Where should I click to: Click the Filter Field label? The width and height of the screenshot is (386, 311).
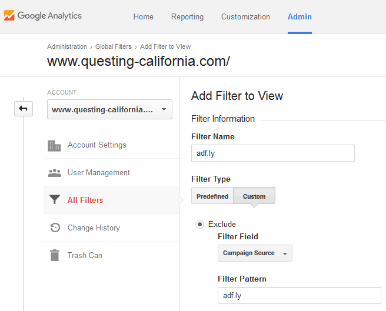tap(238, 236)
